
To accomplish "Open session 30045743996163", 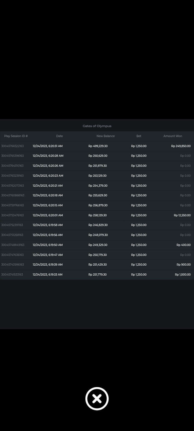I will point(12,265).
